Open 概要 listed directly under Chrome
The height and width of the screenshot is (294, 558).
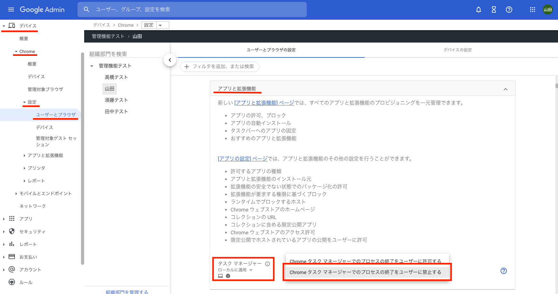tap(32, 64)
